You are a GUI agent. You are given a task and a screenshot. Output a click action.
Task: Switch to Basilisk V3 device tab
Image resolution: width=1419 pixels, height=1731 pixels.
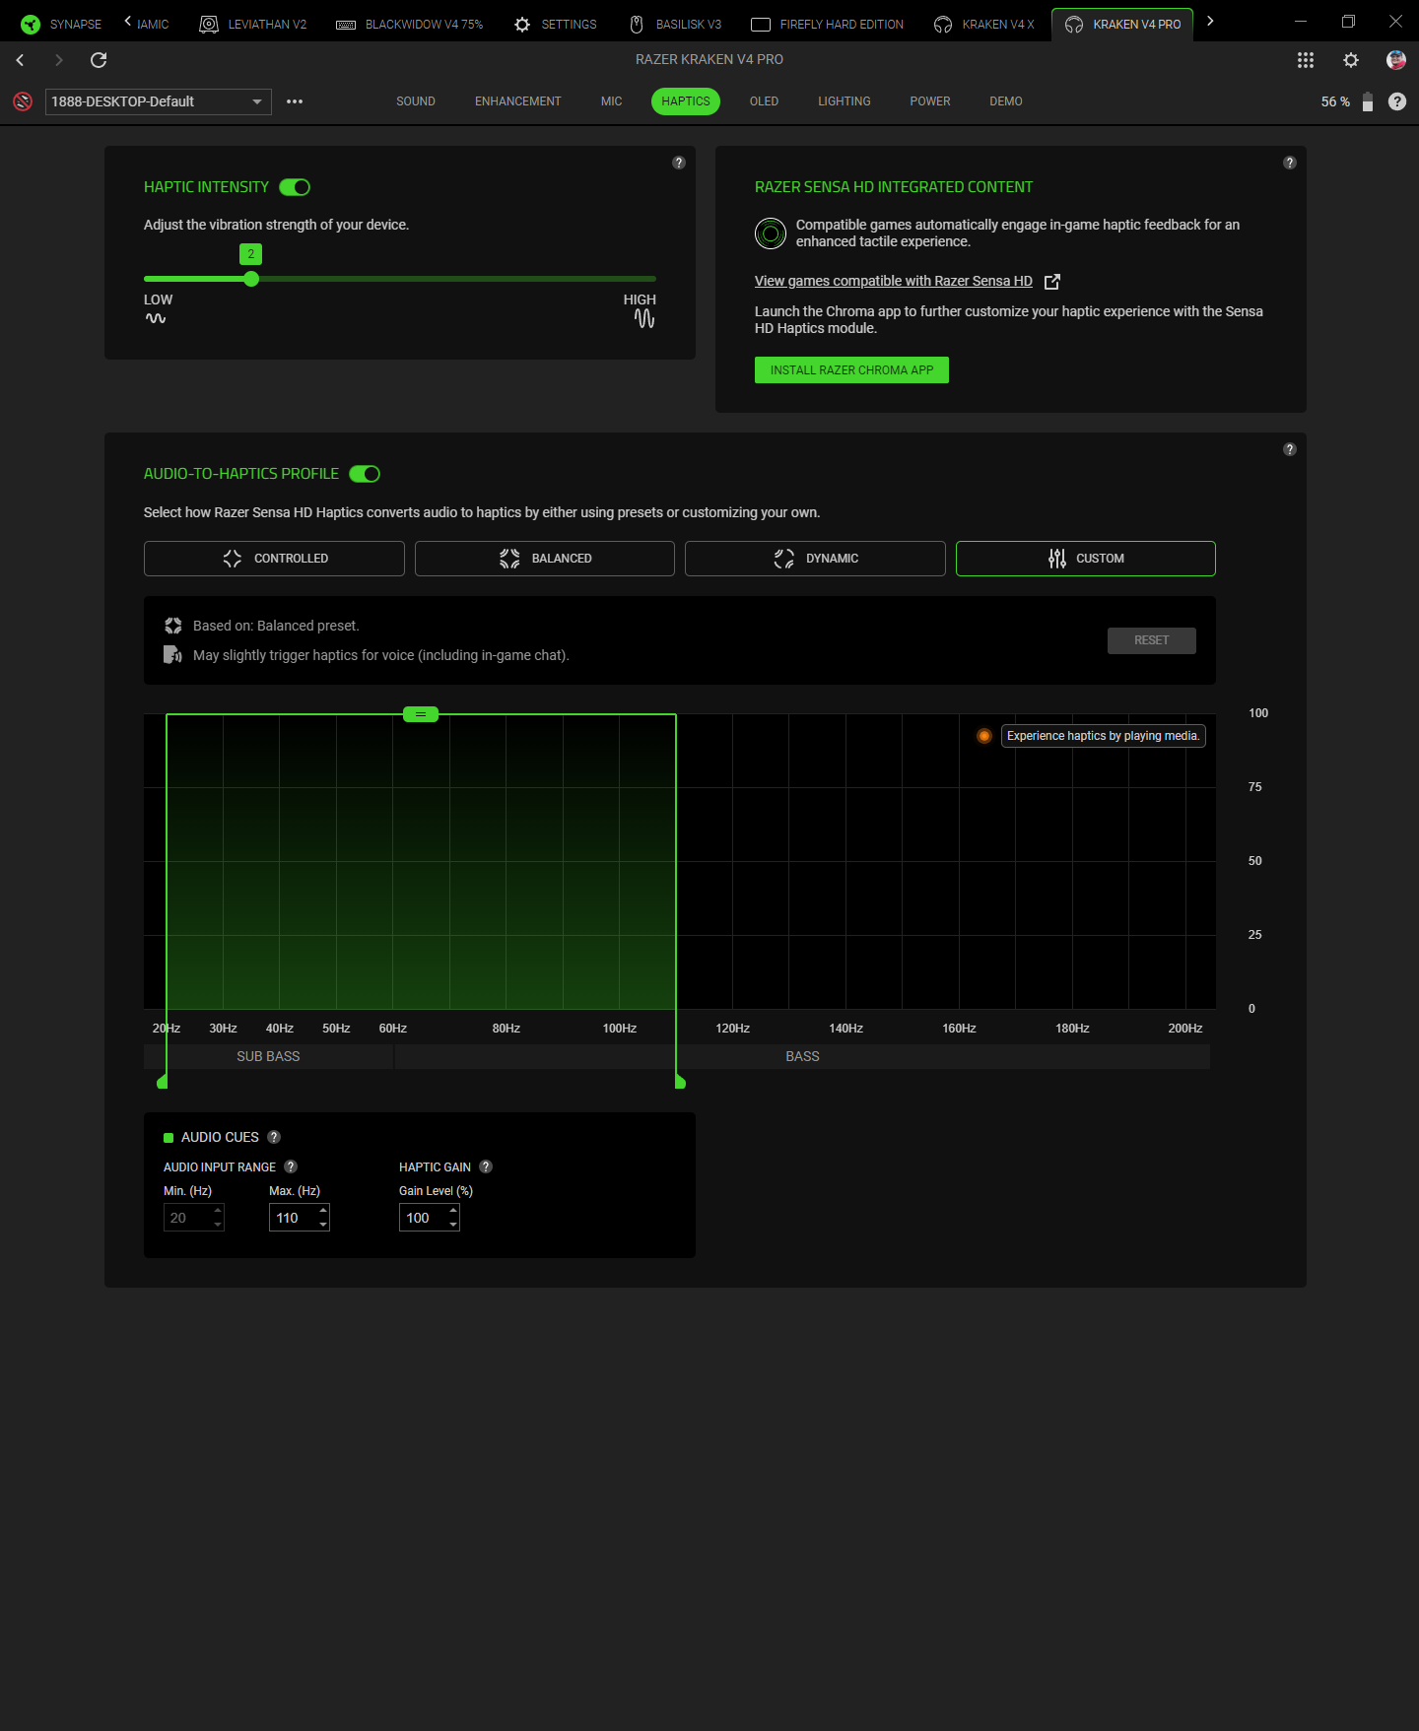pos(676,24)
